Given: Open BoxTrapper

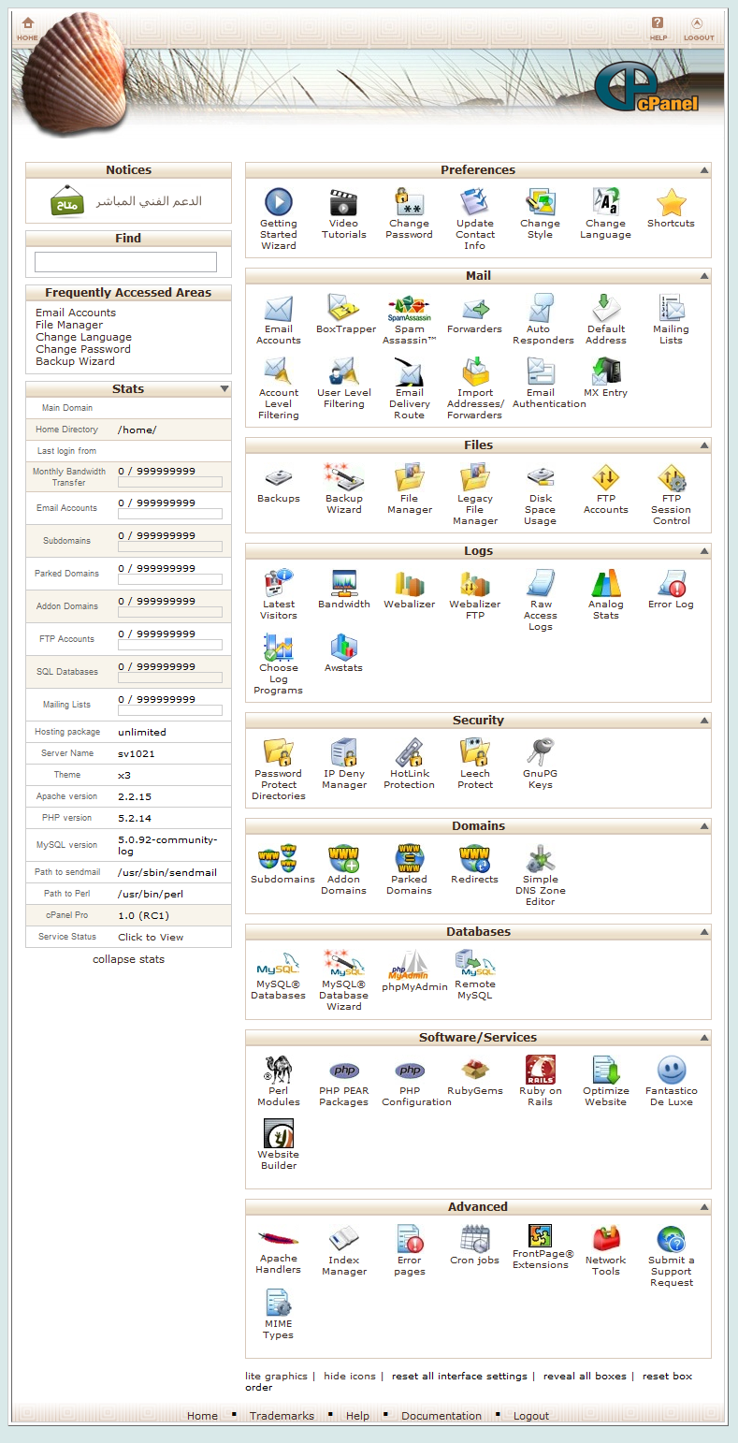Looking at the screenshot, I should coord(344,308).
